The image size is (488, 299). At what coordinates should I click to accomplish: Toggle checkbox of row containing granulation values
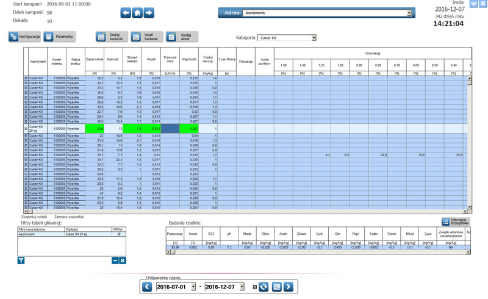point(26,155)
